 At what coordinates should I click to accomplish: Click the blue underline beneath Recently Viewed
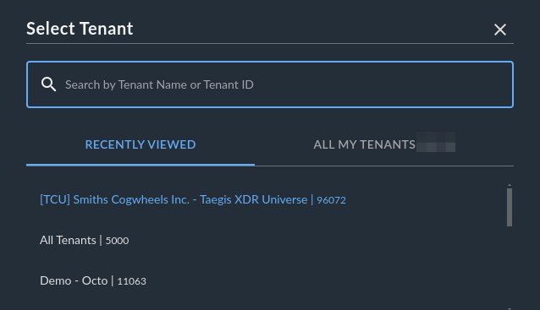tap(141, 165)
